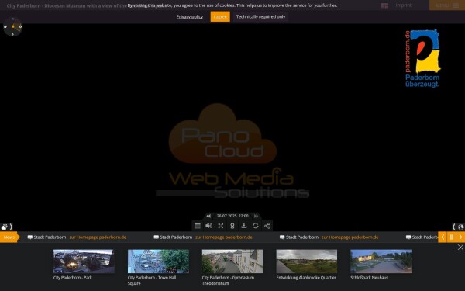465x291 pixels.
Task: Click the Privacy policy link
Action: tap(190, 16)
